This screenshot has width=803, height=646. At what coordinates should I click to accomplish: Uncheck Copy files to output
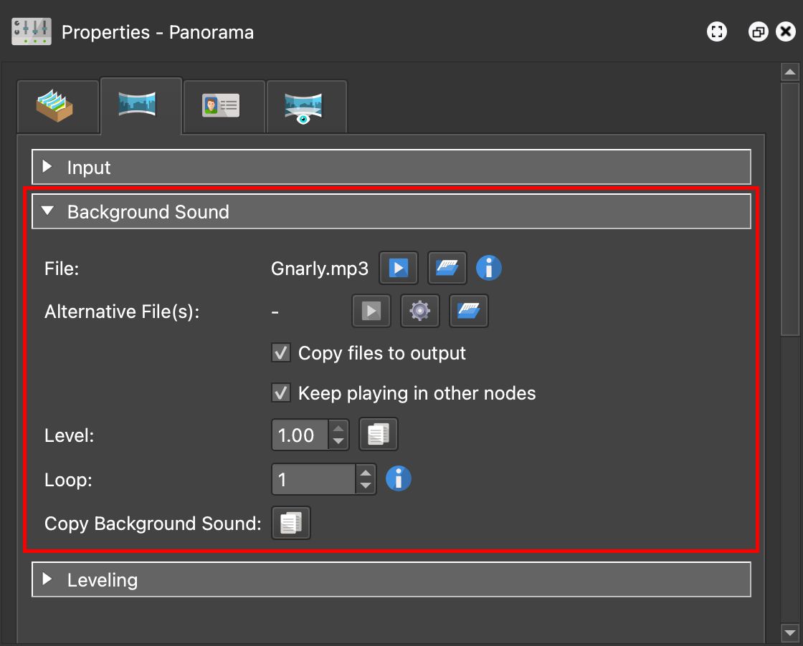click(280, 352)
